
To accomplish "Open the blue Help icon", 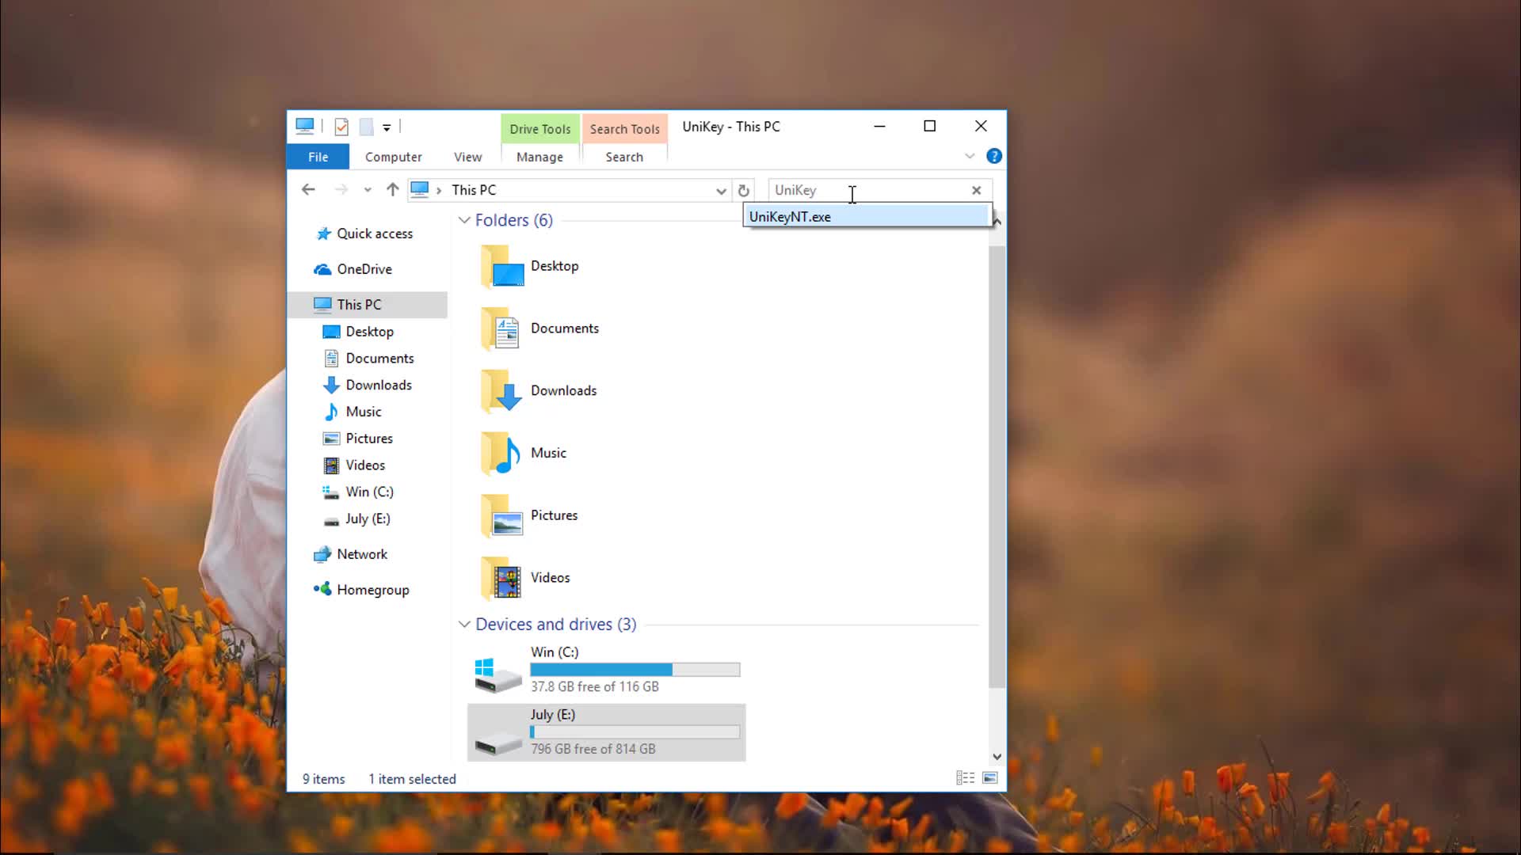I will pos(994,156).
